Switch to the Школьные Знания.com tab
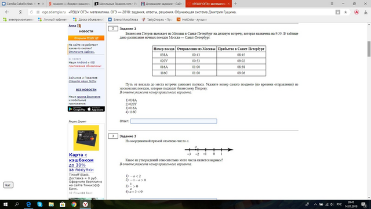The image size is (371, 209). tap(116, 4)
